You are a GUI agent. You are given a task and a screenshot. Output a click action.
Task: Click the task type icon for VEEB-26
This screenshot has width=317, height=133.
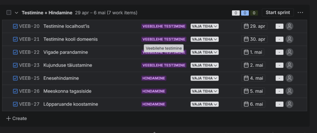coord(15,91)
